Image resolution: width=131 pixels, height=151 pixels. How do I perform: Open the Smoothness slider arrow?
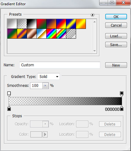45,86
